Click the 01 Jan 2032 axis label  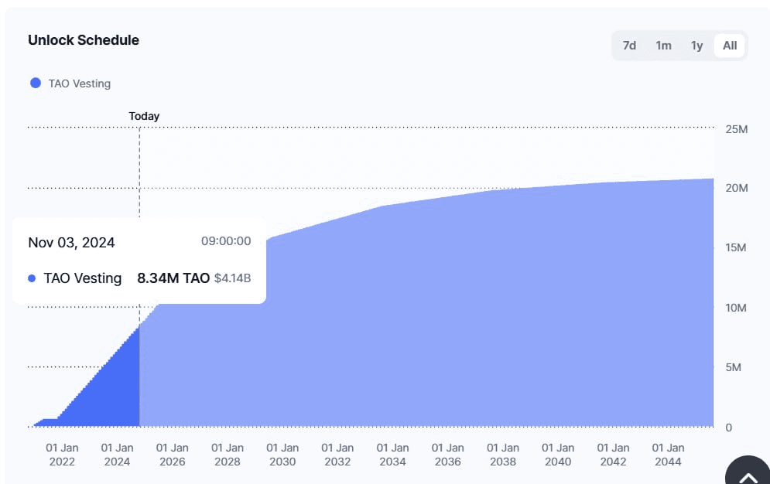337,455
